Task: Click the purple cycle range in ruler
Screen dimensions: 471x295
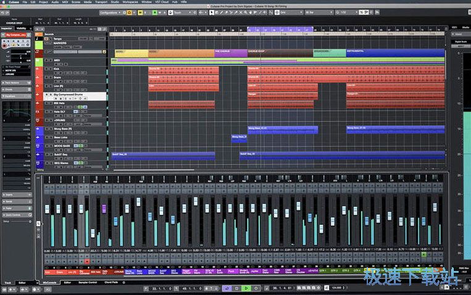Action: pyautogui.click(x=280, y=29)
